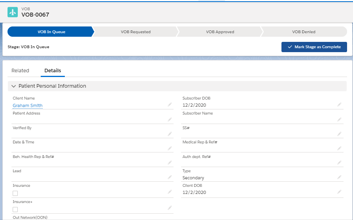This screenshot has width=353, height=220.
Task: Select the Details tab
Action: (x=53, y=71)
